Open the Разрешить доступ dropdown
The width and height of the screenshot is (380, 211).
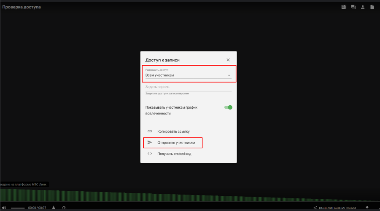pyautogui.click(x=188, y=74)
